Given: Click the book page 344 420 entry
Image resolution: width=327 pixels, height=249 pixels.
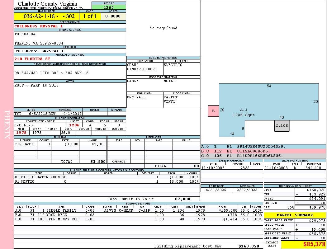Looking at the screenshot, I should (x=313, y=168).
